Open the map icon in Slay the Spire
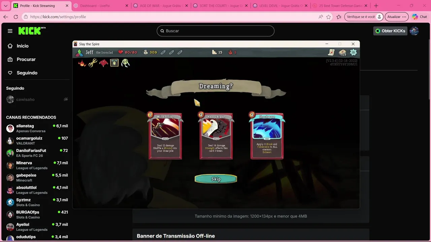 point(332,52)
